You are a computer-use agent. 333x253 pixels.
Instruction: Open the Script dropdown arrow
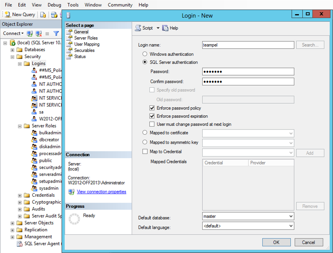point(157,28)
